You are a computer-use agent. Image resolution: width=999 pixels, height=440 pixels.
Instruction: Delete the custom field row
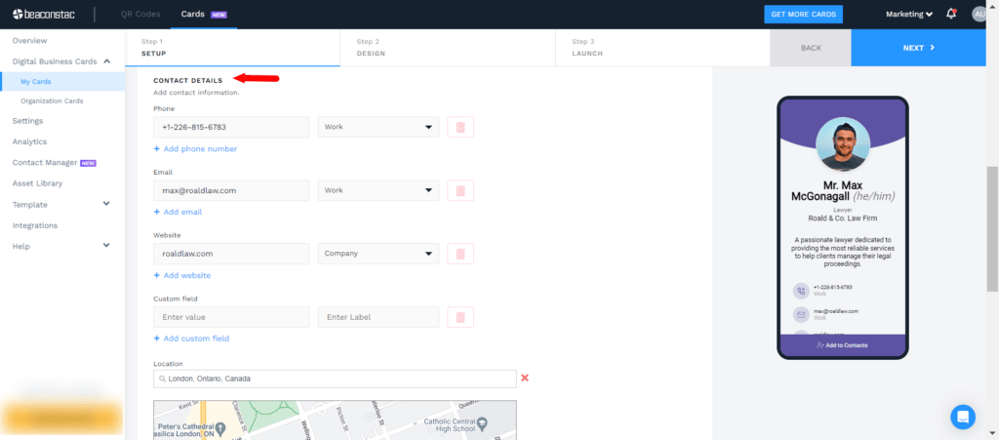click(460, 317)
